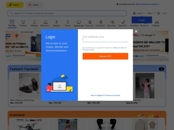Select the For You category icon

pos(12,22)
